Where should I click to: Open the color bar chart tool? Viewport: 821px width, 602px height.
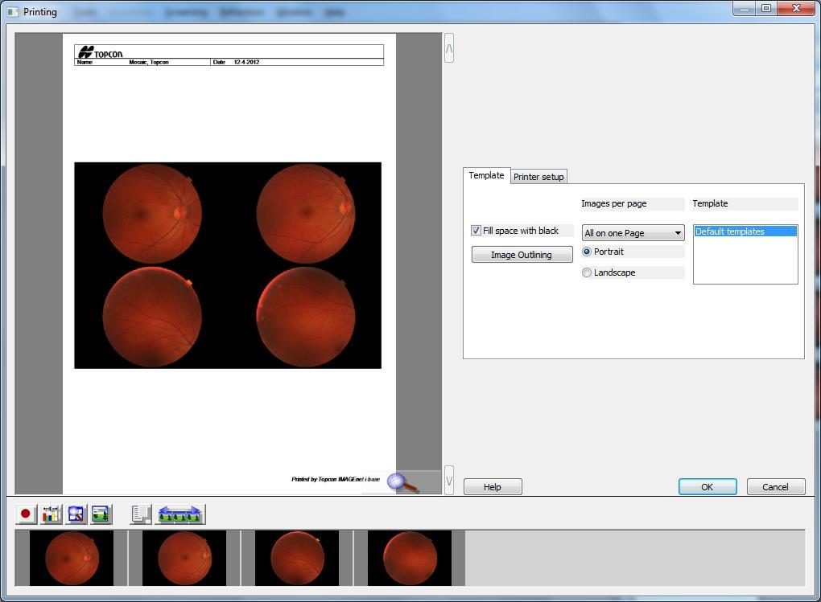pyautogui.click(x=52, y=514)
